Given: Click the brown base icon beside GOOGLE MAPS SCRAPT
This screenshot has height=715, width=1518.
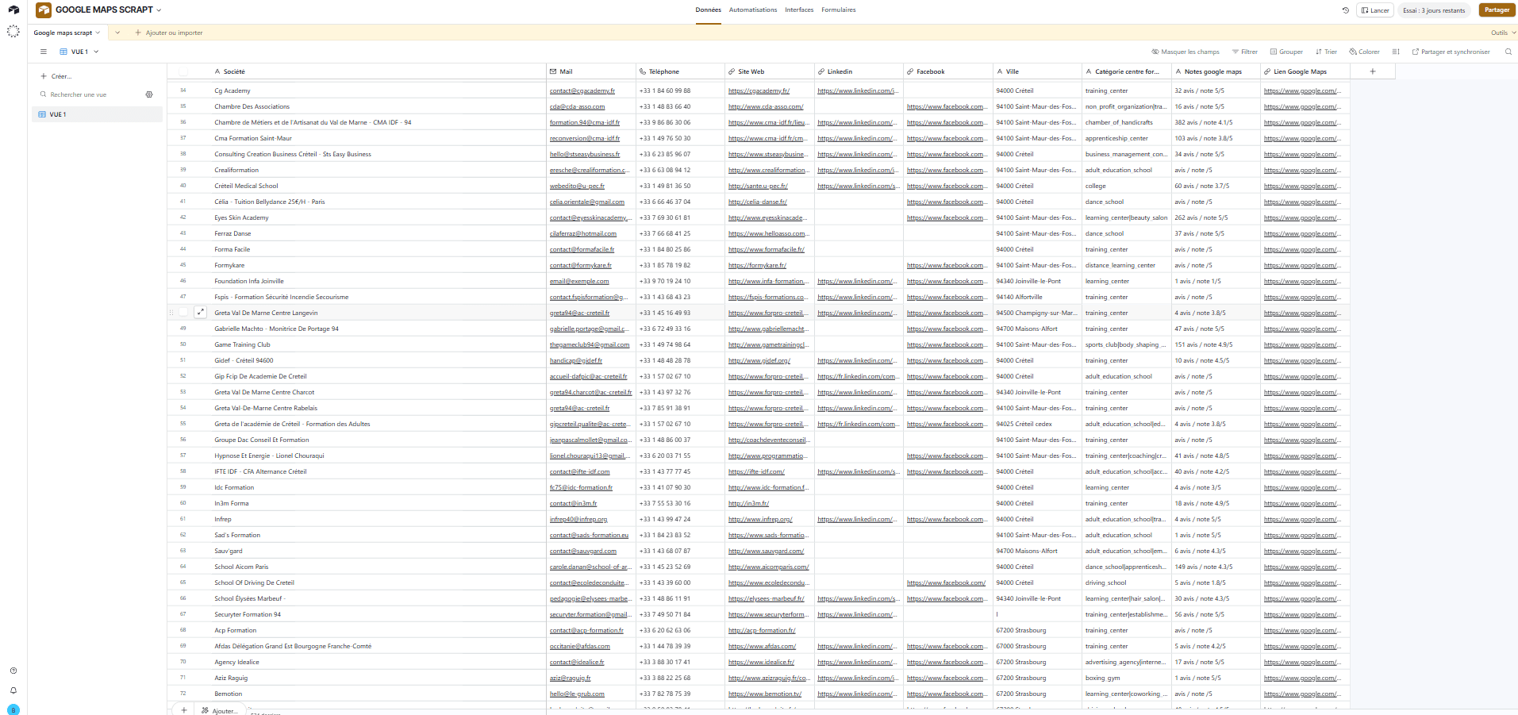Looking at the screenshot, I should click(44, 10).
